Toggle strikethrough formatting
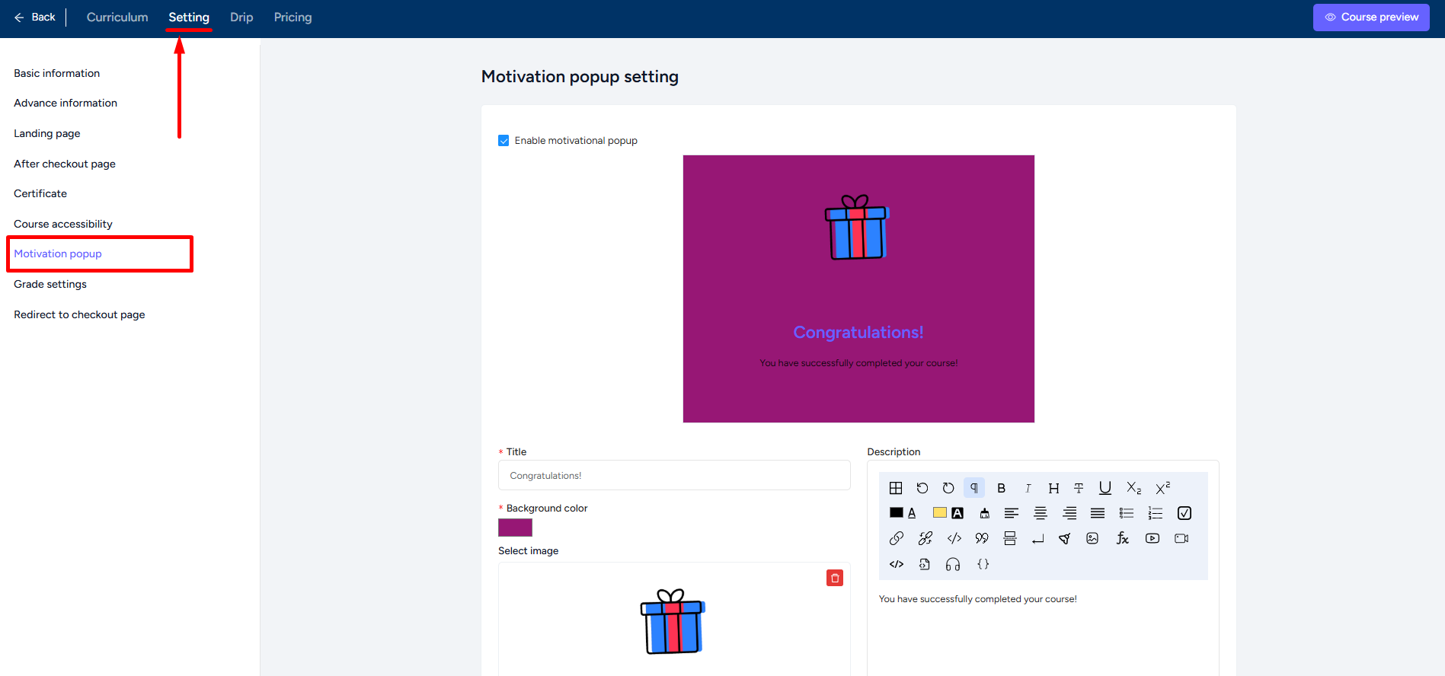This screenshot has height=676, width=1445. [x=1079, y=488]
